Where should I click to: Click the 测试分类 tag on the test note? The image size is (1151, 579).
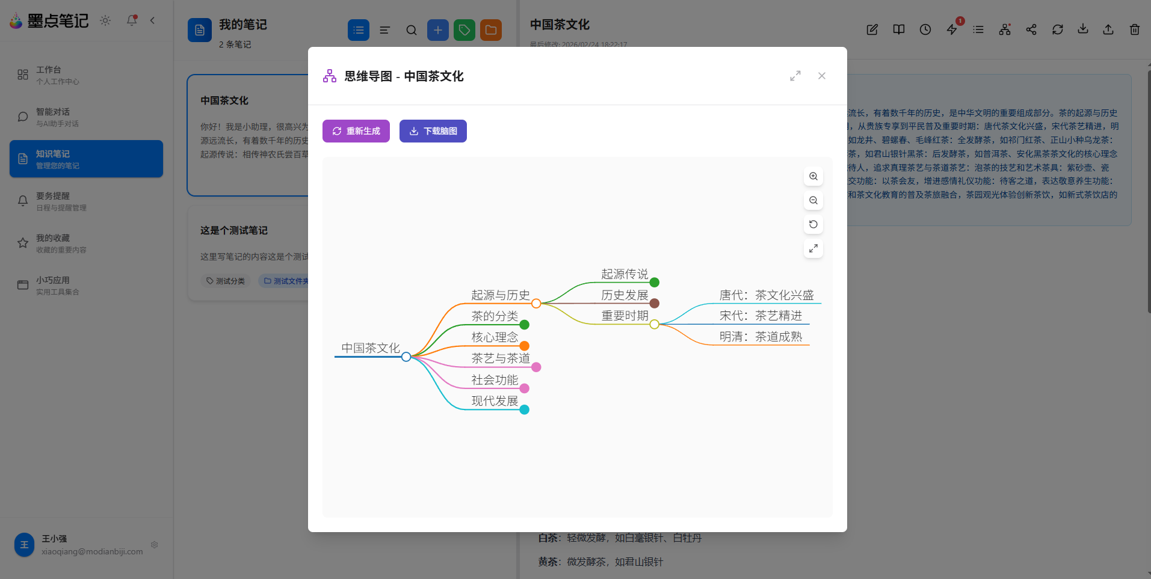[226, 280]
